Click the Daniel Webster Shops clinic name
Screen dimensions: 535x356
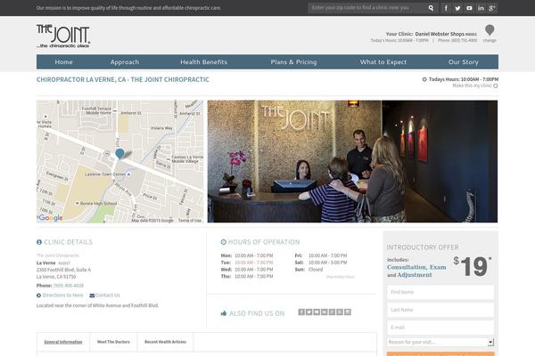click(x=440, y=34)
